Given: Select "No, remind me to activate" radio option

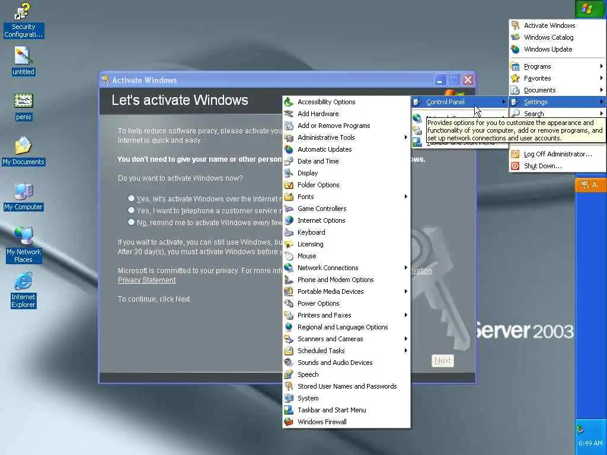Looking at the screenshot, I should point(131,223).
